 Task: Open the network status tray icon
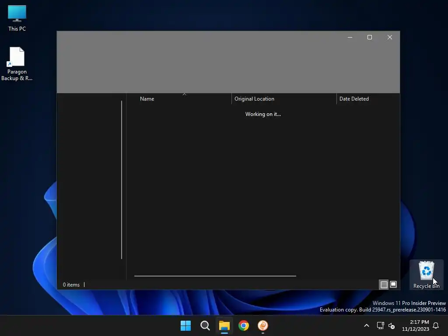[x=380, y=325]
